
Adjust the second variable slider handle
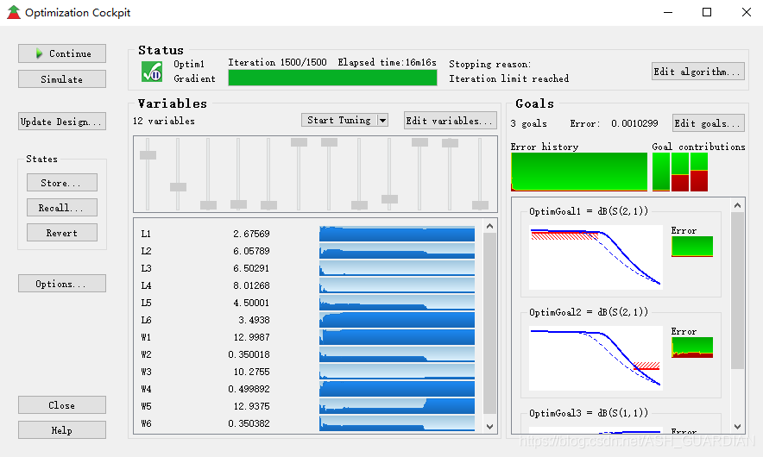click(178, 187)
